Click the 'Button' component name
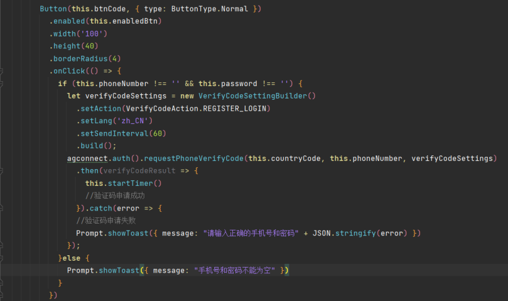 point(53,9)
